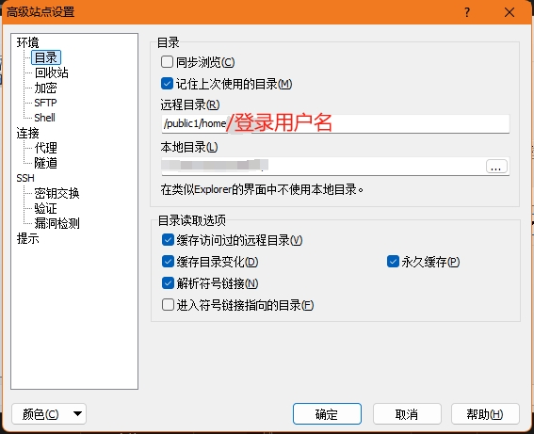
Task: Open 代理 settings page
Action: pyautogui.click(x=45, y=148)
